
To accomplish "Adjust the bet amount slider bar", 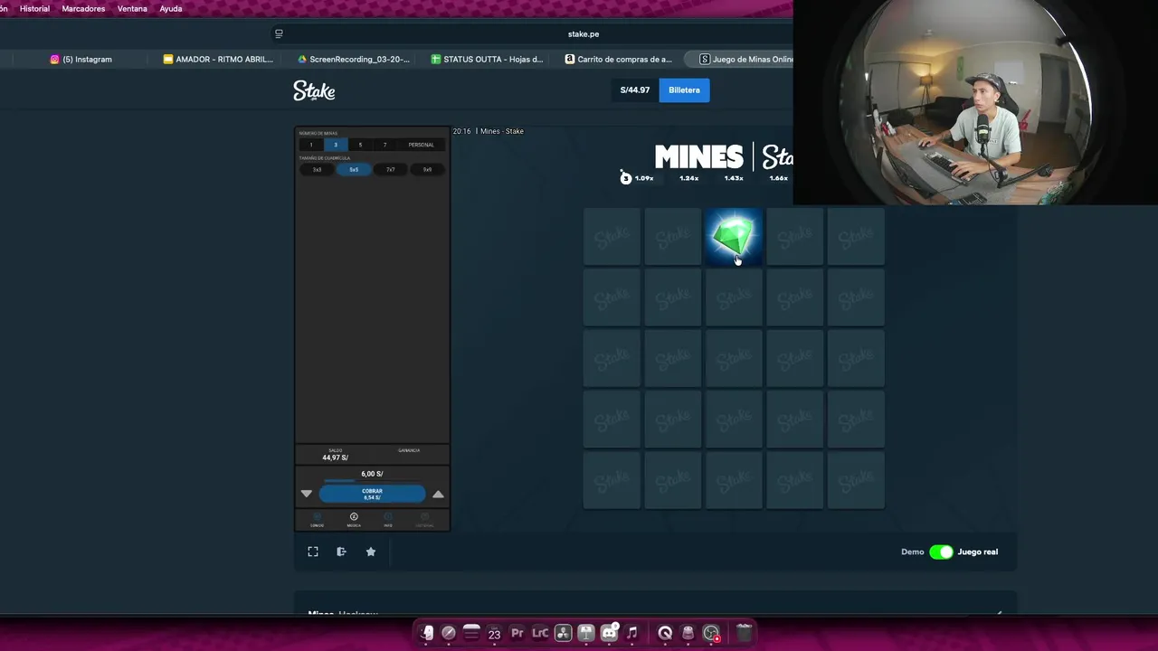I will click(x=372, y=481).
